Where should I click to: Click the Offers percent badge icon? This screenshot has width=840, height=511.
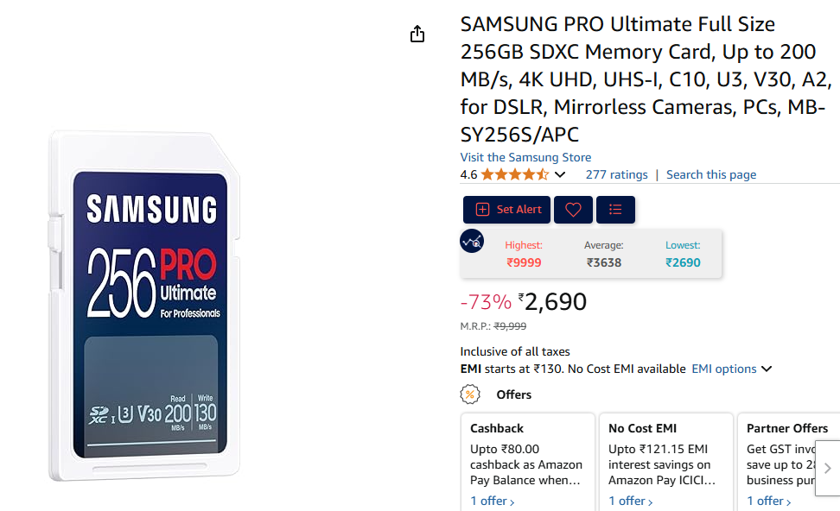coord(471,394)
